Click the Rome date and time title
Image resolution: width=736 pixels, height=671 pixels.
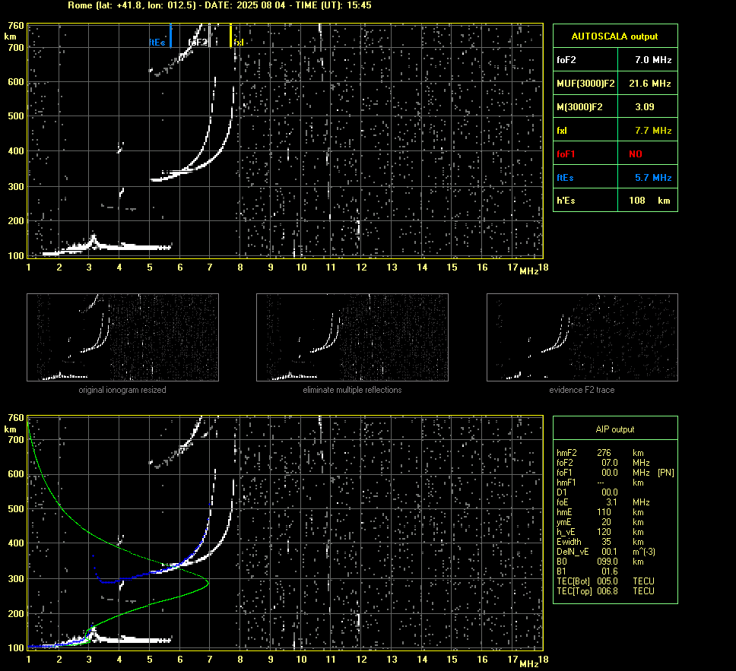pyautogui.click(x=219, y=5)
